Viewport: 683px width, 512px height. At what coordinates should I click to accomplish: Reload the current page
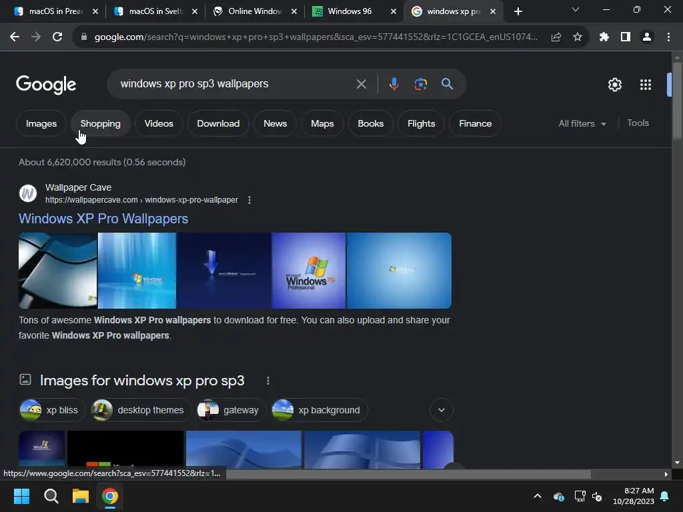(x=57, y=37)
